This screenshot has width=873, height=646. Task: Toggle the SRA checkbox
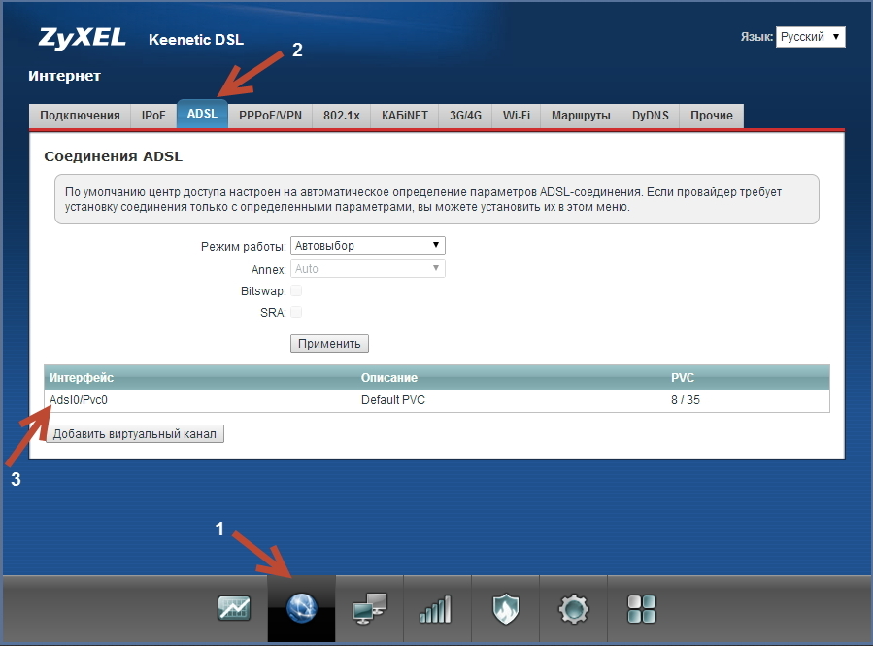296,312
